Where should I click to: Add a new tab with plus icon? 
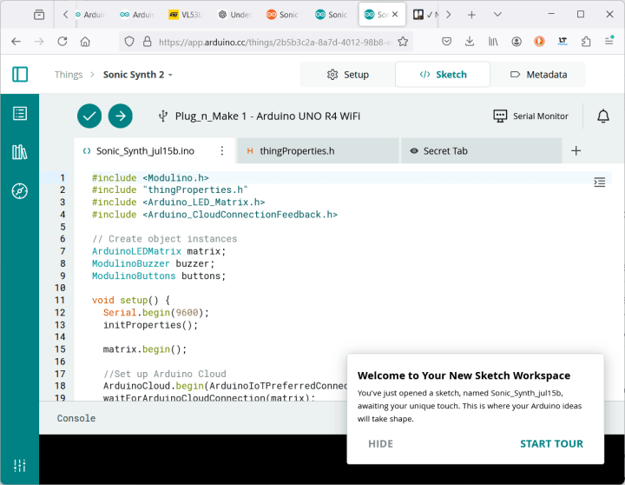click(x=576, y=150)
